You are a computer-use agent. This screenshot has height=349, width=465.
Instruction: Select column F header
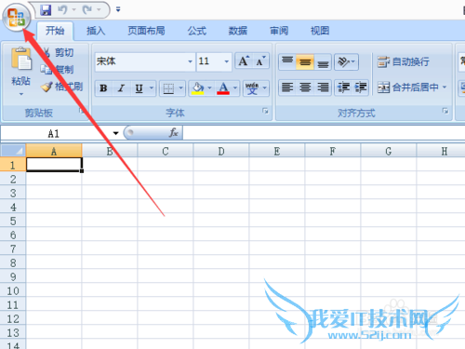coord(333,151)
